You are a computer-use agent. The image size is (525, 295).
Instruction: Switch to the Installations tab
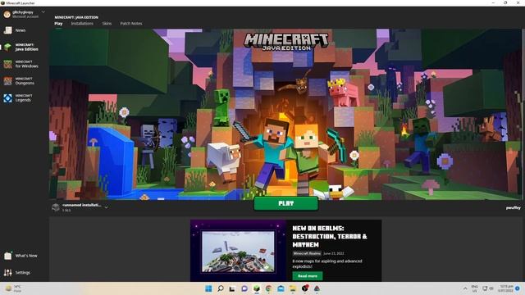pyautogui.click(x=82, y=24)
